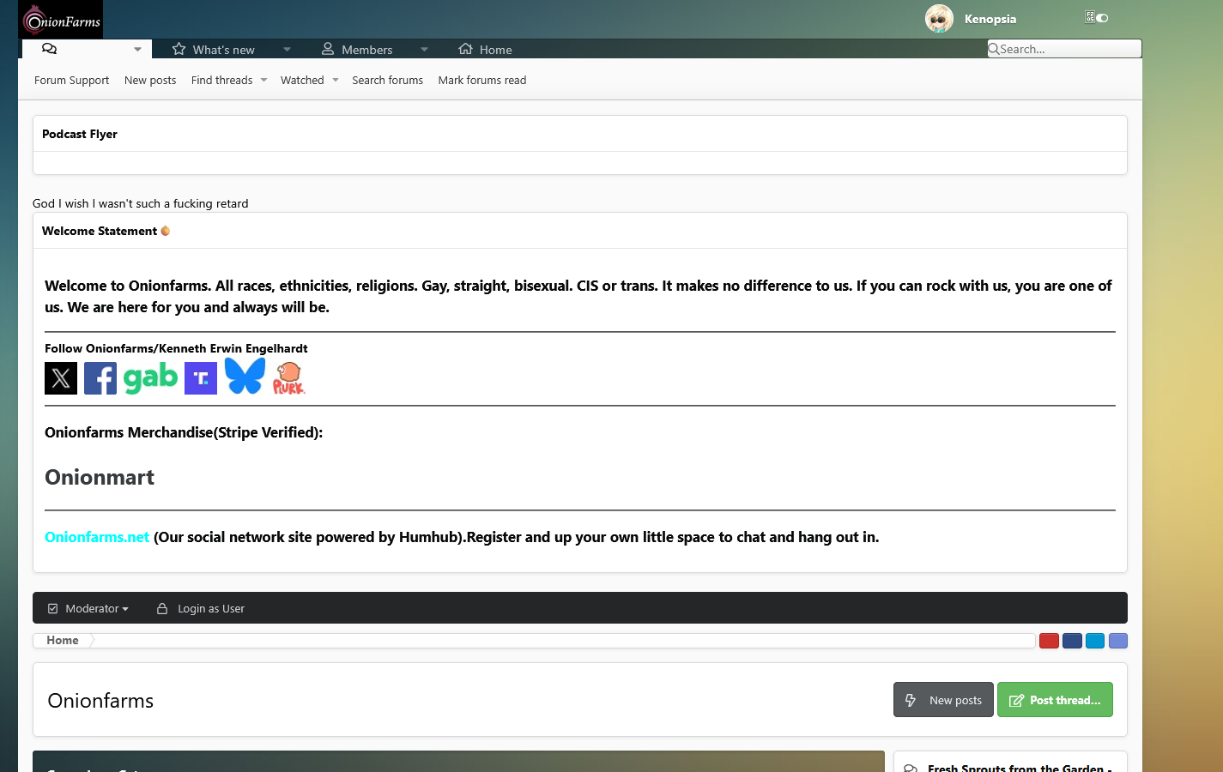Select the periwinkle color swatch
Viewport: 1223px width, 772px height.
pyautogui.click(x=1118, y=641)
